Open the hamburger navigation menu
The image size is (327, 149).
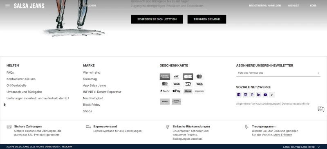(7, 6)
